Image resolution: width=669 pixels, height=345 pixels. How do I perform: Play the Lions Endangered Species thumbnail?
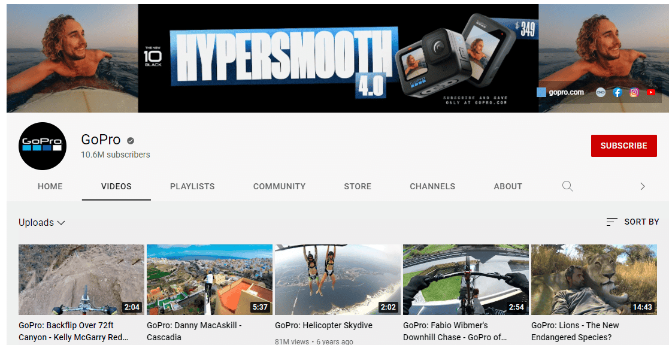pos(594,280)
